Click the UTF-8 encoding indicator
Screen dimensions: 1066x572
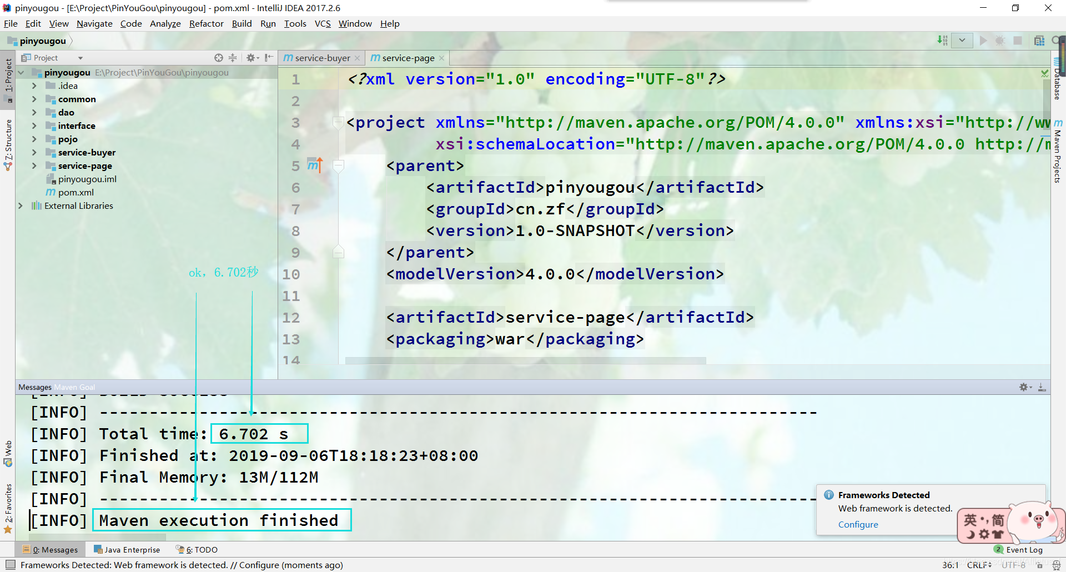[1014, 565]
